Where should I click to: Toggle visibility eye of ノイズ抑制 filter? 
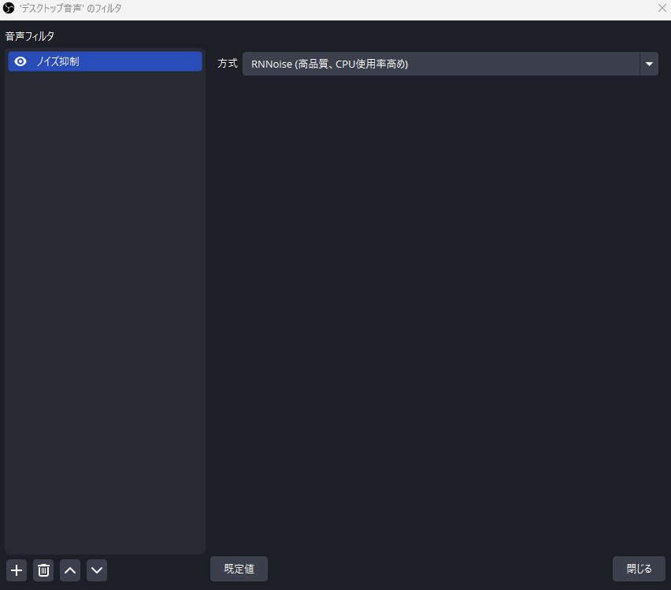pos(20,61)
